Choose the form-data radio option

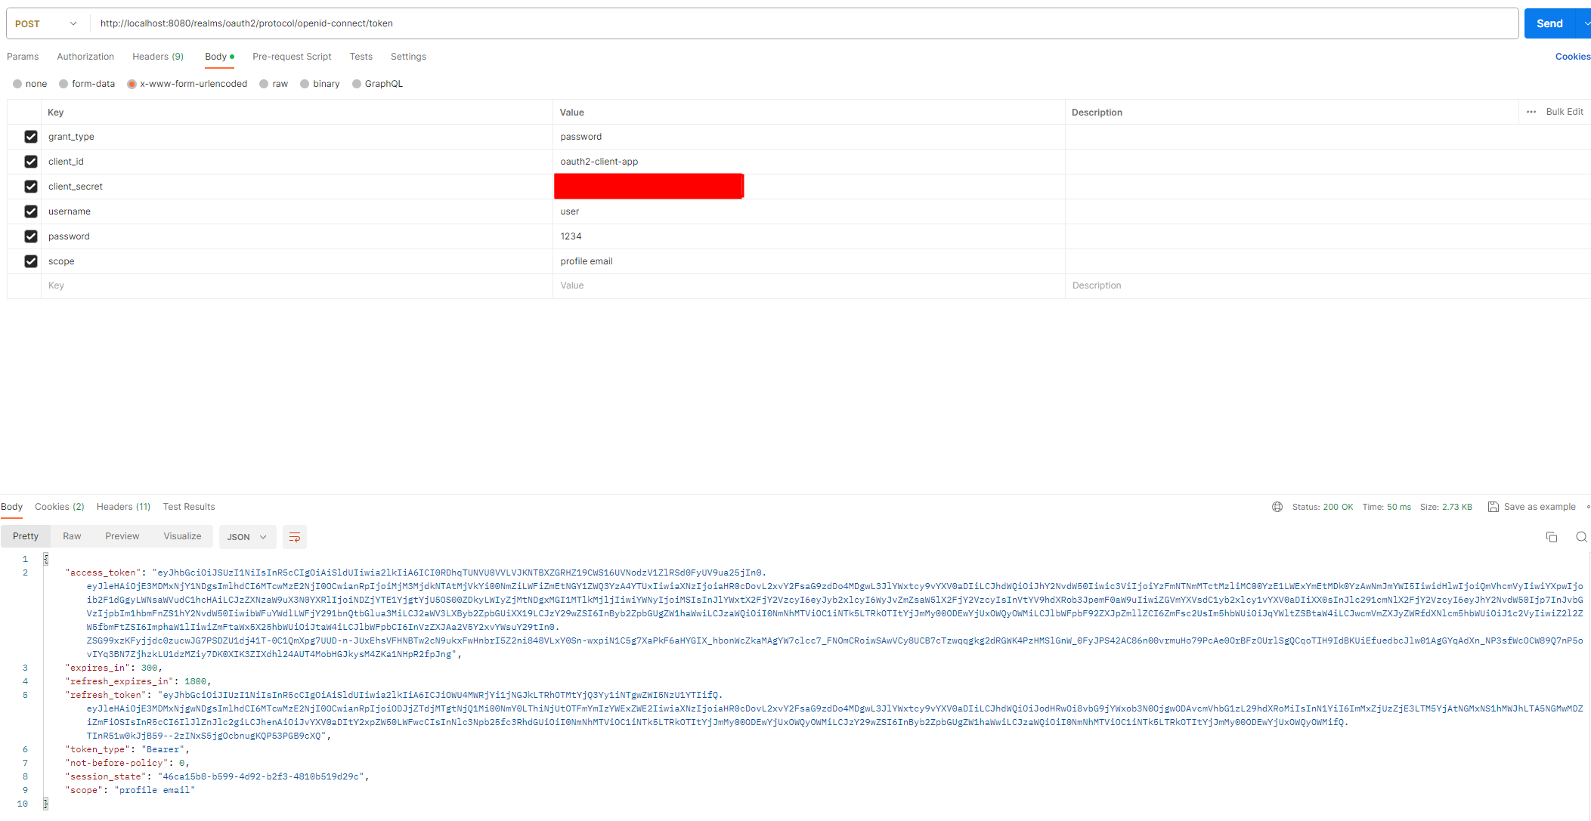pos(63,84)
